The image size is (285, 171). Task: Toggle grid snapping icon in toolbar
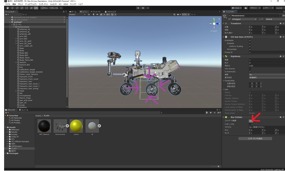(x=61, y=8)
